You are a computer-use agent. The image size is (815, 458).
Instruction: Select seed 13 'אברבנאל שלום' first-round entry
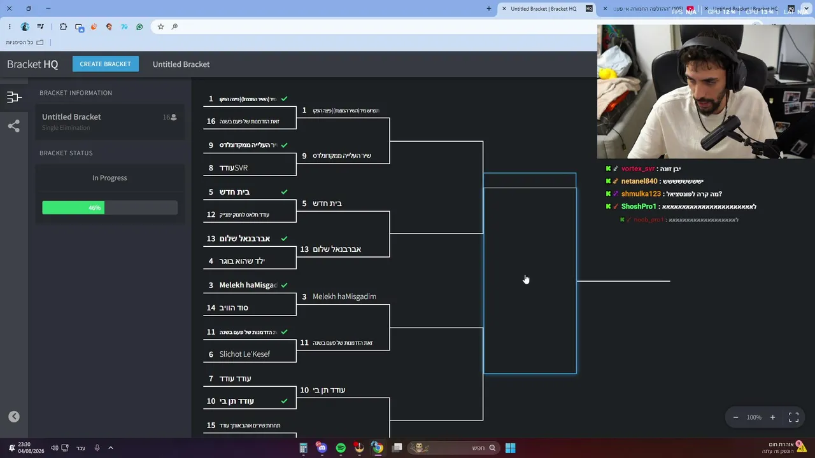(250, 239)
